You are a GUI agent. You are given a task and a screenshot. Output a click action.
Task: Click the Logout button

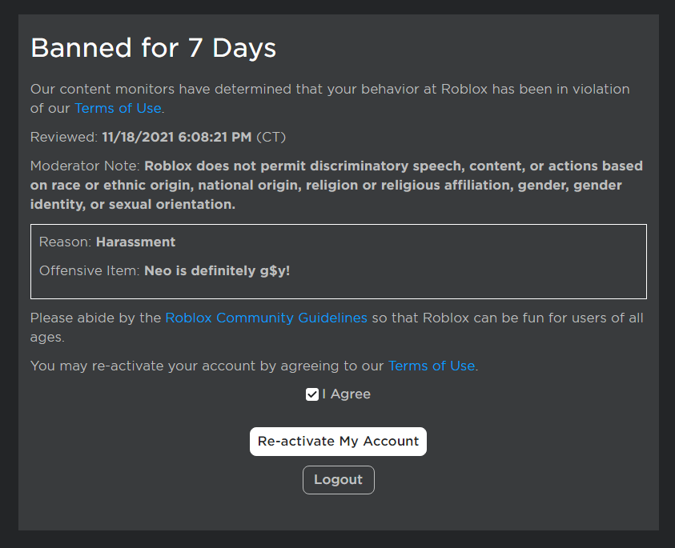338,480
